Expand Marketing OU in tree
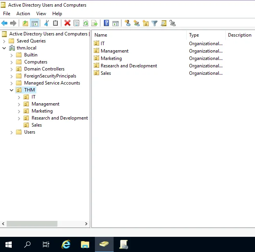Image resolution: width=255 pixels, height=252 pixels. (19, 111)
